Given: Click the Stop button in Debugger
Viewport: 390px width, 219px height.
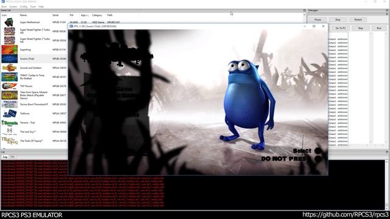Looking at the screenshot, I should coord(338,19).
